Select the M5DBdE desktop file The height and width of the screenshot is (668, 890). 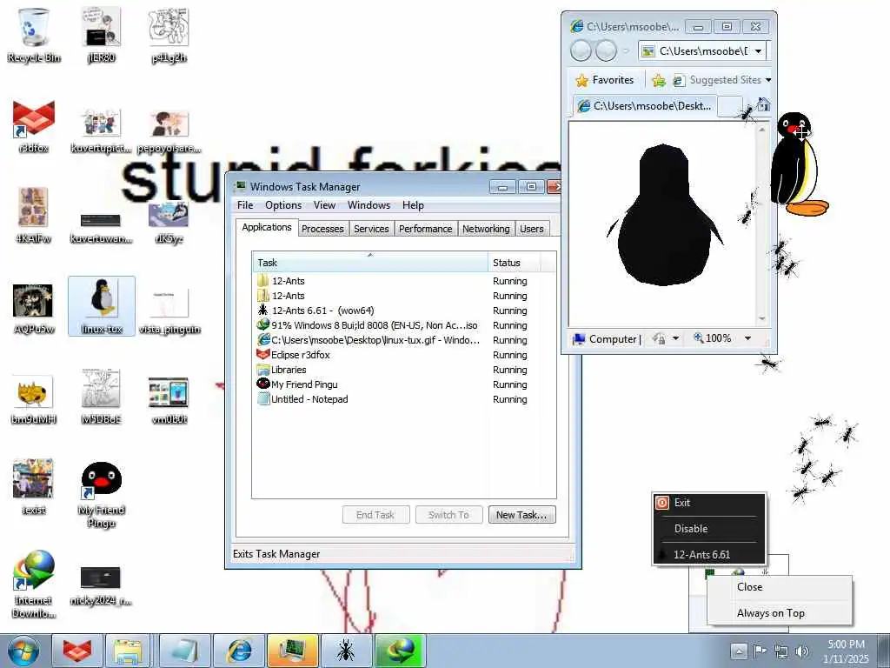101,397
